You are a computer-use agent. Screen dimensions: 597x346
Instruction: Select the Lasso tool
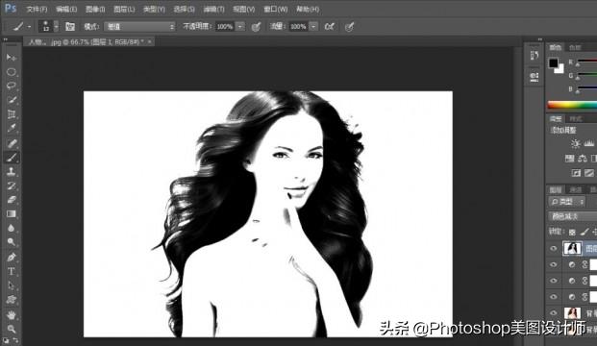pos(11,86)
